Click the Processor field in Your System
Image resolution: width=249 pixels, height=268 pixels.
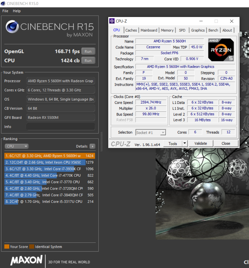tap(61, 81)
